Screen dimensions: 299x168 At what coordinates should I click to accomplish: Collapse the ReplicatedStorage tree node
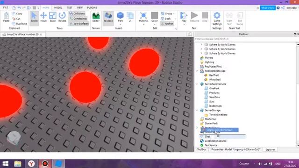point(197,71)
